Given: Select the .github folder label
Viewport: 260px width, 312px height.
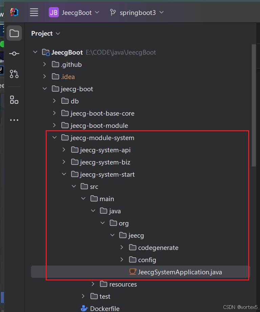Looking at the screenshot, I should 71,65.
